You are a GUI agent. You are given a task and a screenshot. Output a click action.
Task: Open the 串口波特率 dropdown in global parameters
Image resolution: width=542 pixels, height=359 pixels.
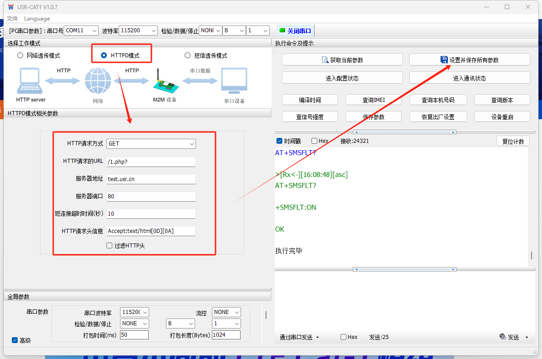click(135, 312)
